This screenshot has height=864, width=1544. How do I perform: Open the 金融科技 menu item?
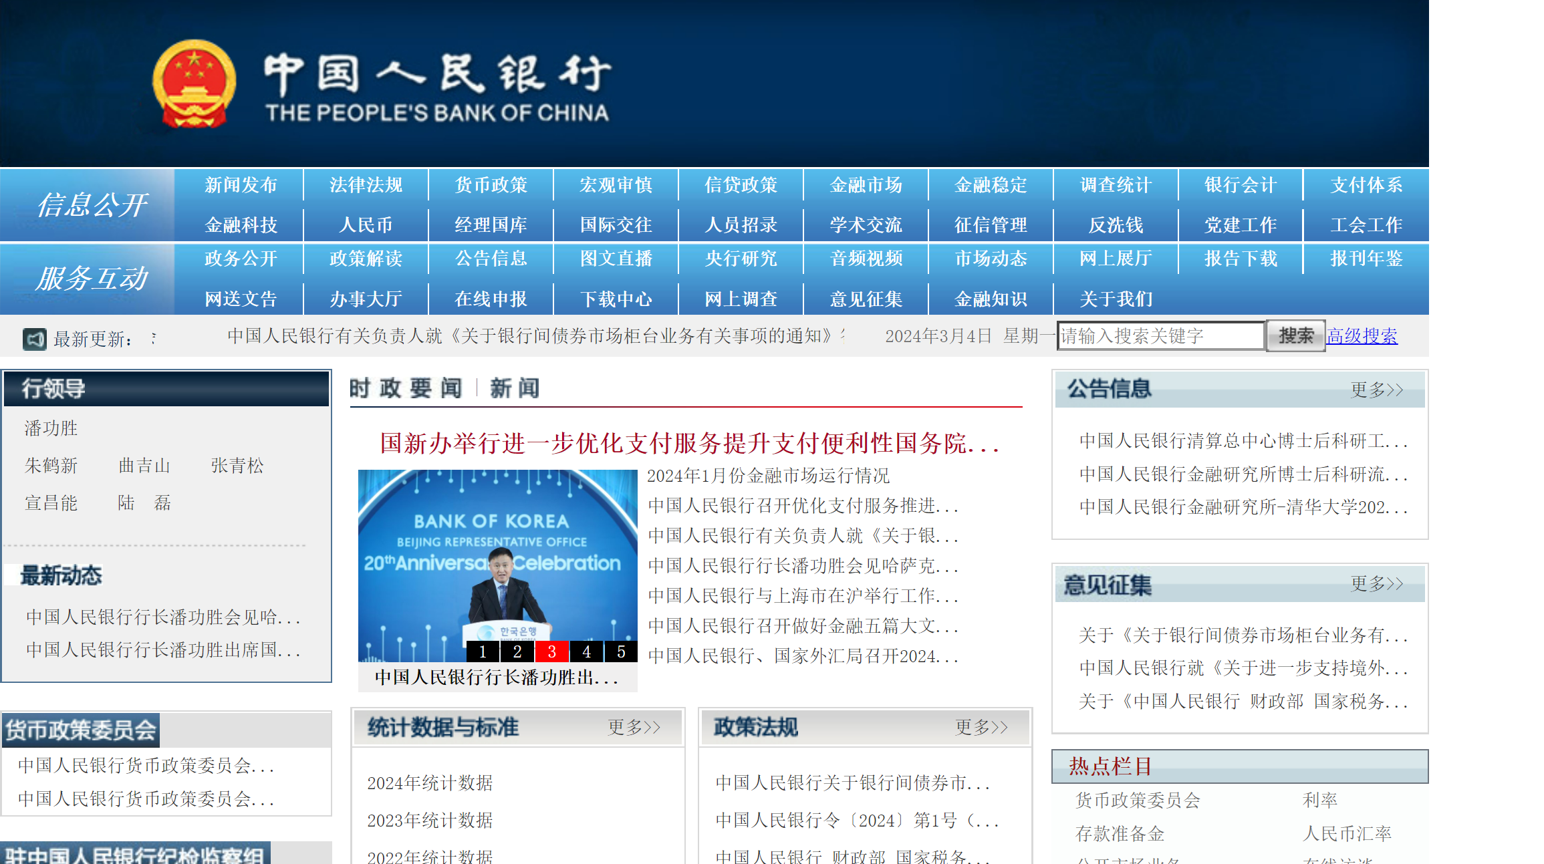[x=241, y=225]
